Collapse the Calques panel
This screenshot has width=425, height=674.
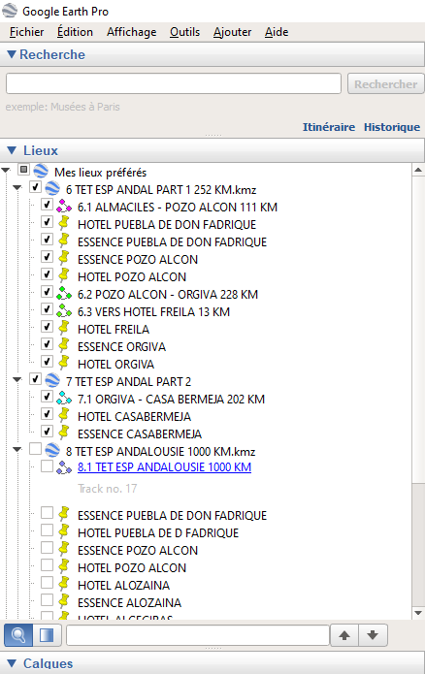(x=12, y=662)
